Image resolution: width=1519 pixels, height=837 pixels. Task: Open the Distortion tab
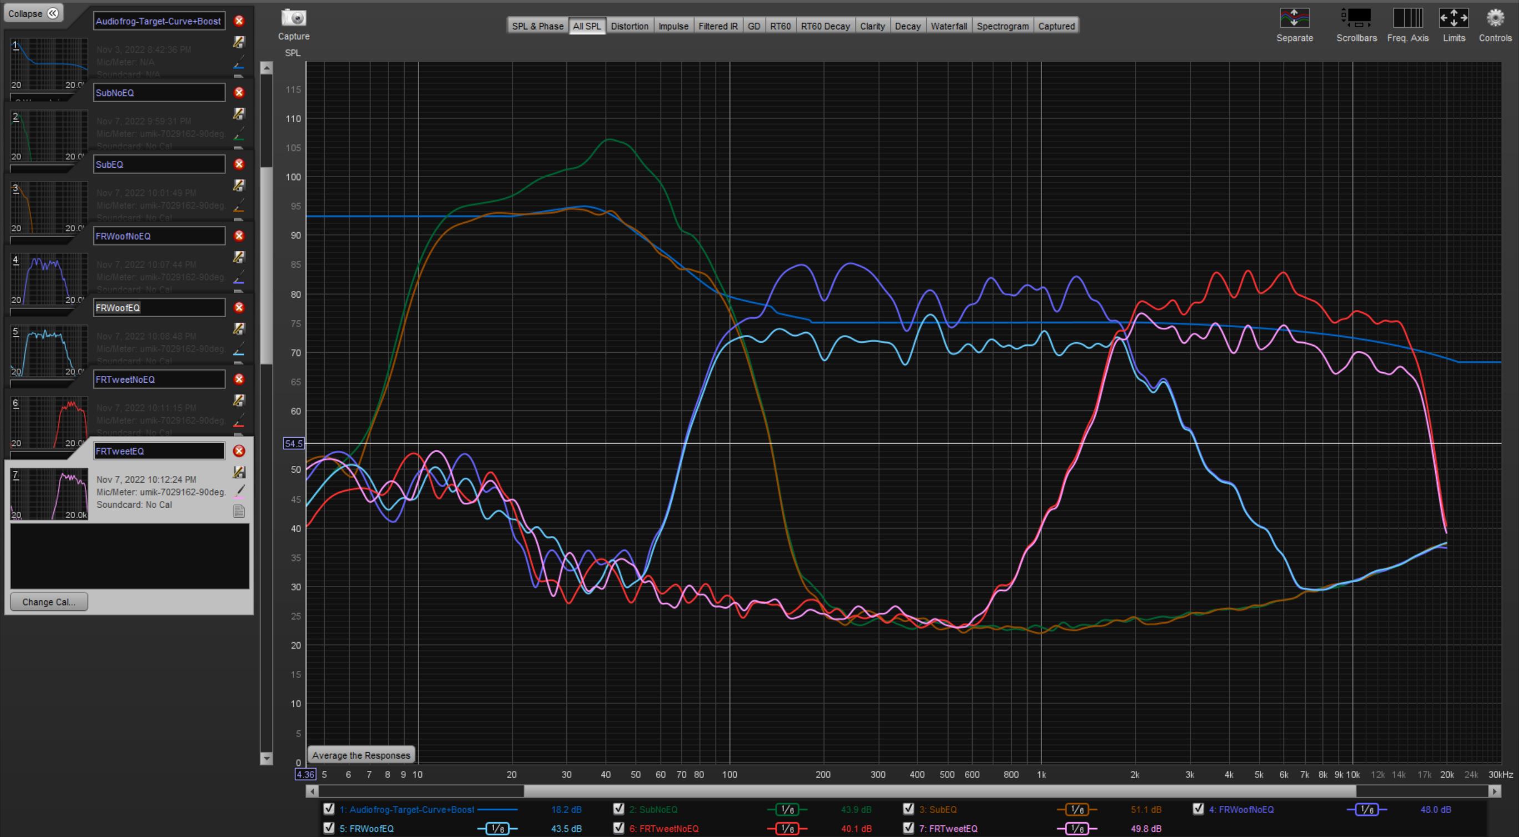[x=629, y=26]
